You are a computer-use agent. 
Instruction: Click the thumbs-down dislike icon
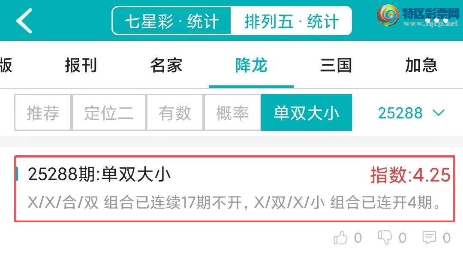[x=385, y=237]
